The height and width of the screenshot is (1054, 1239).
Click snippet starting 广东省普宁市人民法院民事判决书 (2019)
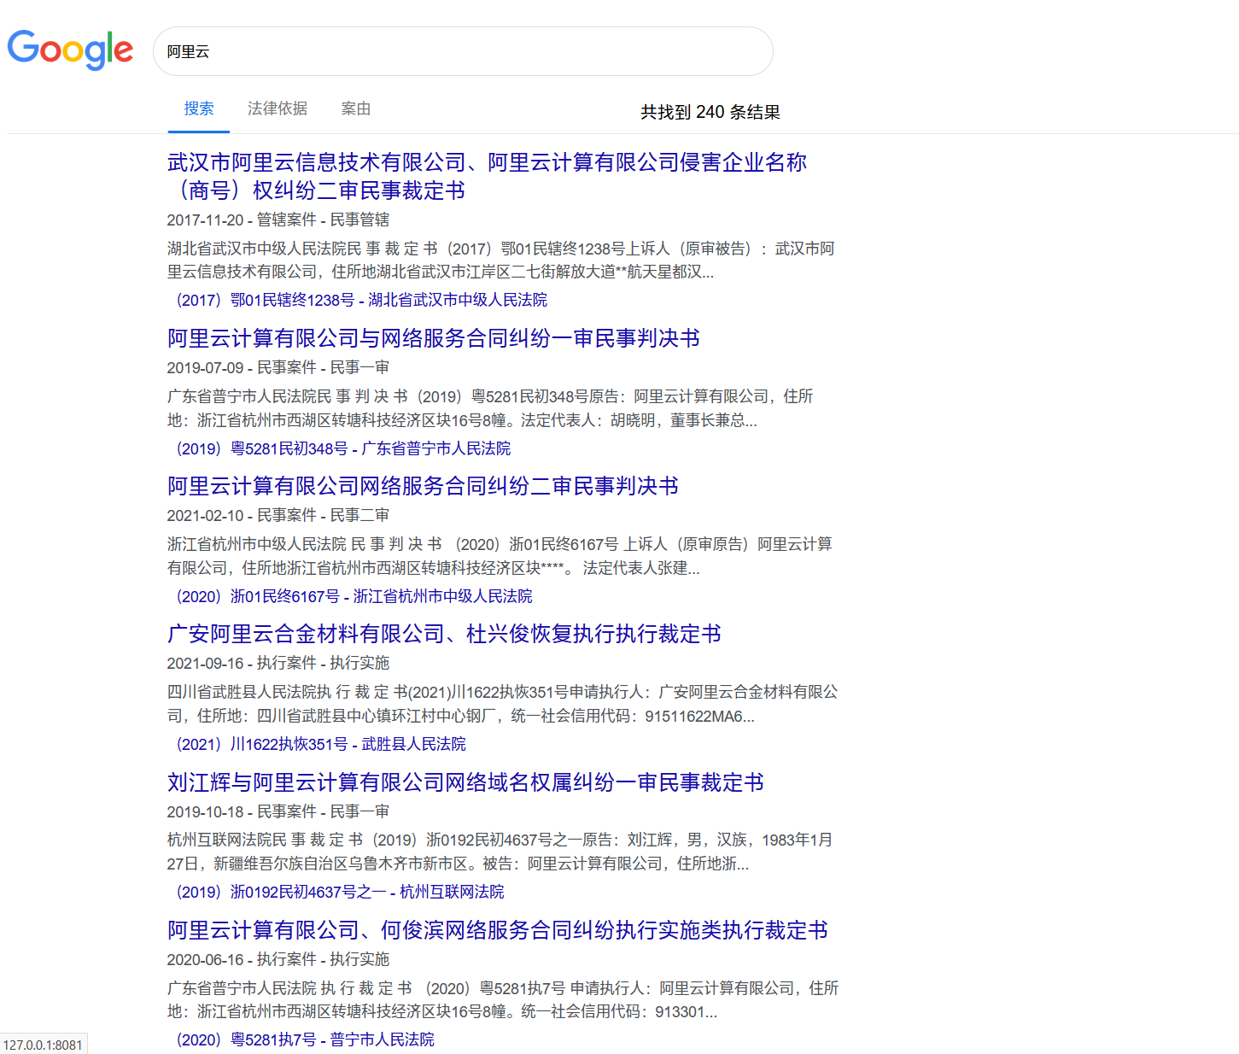490,408
